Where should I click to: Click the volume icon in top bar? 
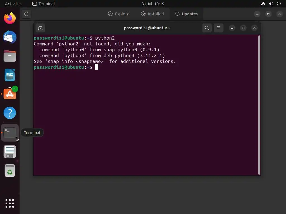pyautogui.click(x=271, y=4)
